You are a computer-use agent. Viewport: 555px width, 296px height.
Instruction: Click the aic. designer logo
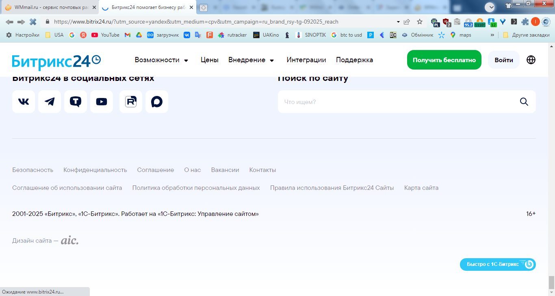point(70,241)
